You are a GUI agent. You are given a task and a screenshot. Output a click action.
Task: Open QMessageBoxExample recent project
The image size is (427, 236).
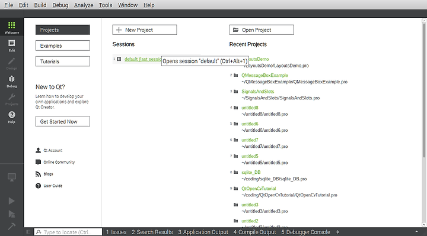click(265, 75)
